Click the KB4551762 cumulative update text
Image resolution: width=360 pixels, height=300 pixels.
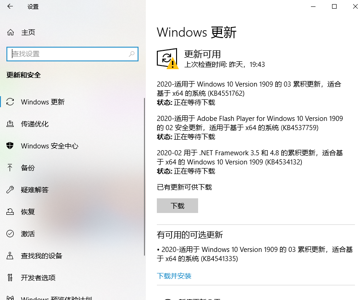[x=249, y=89]
